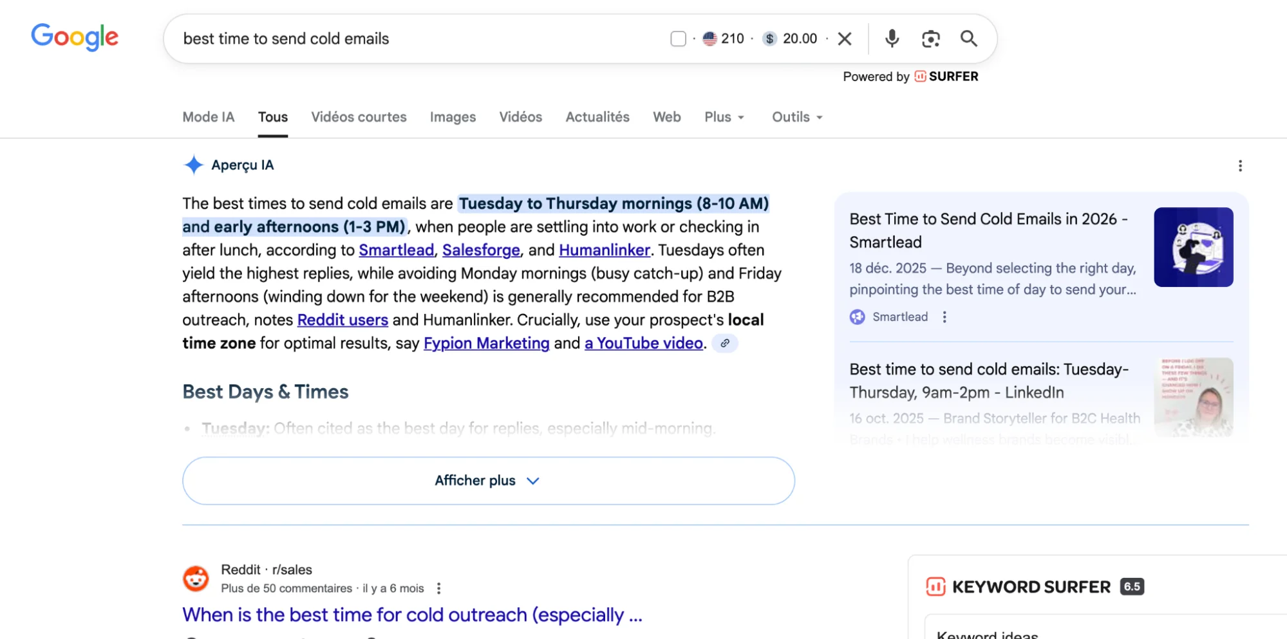The image size is (1287, 639).
Task: Click the Humanlinker link
Action: click(605, 250)
